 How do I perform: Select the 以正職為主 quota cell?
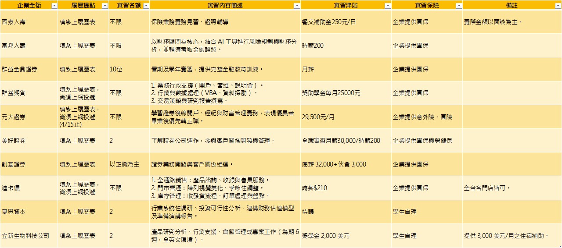tap(124, 164)
